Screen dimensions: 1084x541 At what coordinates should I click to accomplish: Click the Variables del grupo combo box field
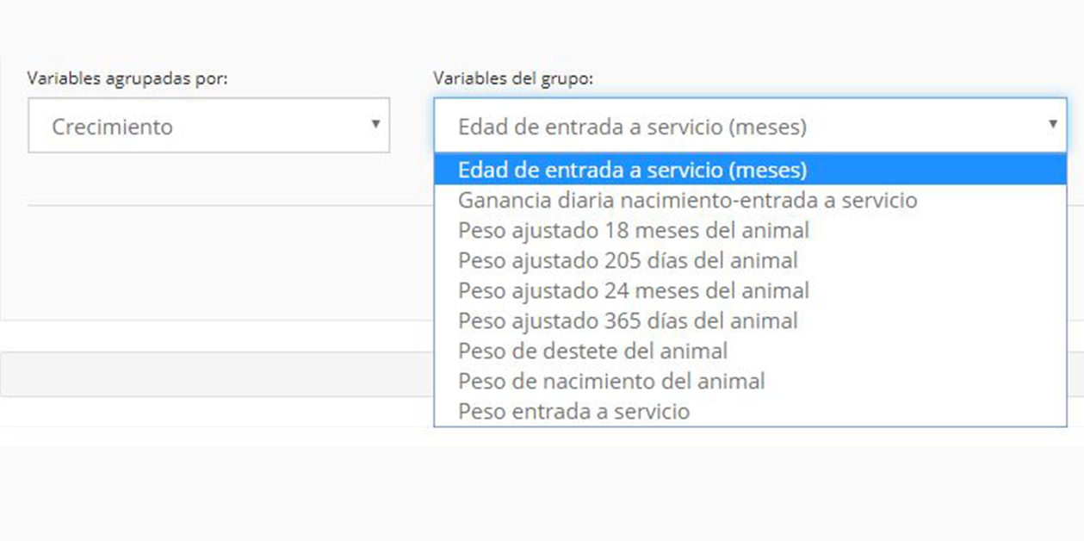750,126
